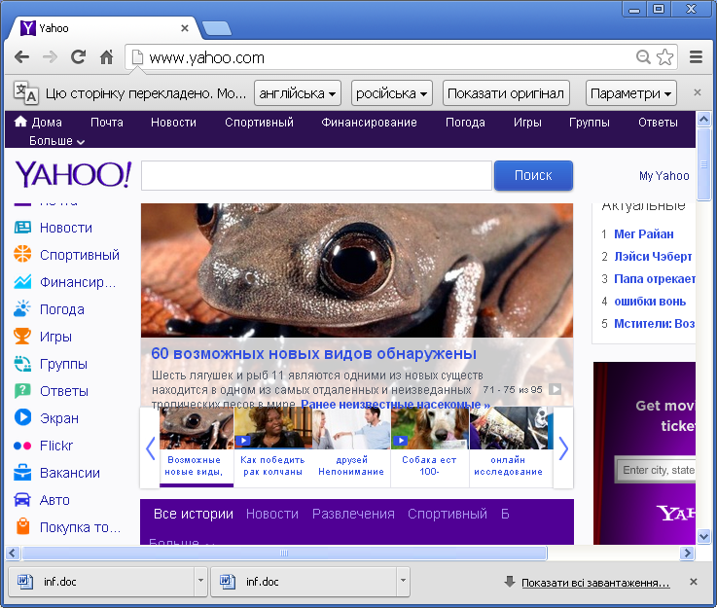Open Новости in the top navigation
Viewport: 717px width, 608px height.
tap(173, 122)
